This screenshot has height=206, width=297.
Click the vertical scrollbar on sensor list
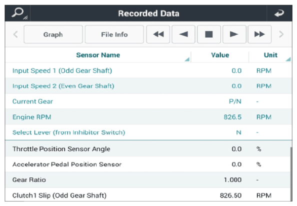point(291,174)
